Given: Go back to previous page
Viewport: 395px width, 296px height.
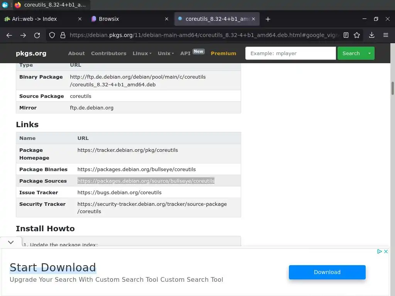Looking at the screenshot, I should point(9,35).
